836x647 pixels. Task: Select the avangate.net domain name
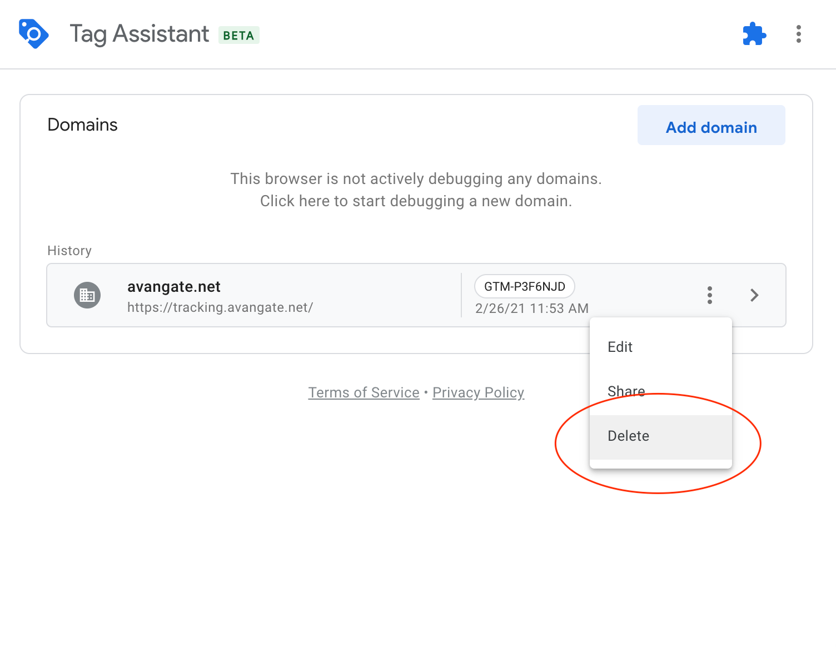coord(174,287)
